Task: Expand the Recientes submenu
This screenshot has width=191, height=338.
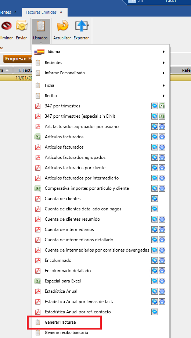Action: pyautogui.click(x=101, y=63)
